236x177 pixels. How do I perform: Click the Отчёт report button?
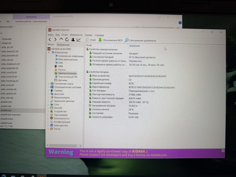coord(91,40)
